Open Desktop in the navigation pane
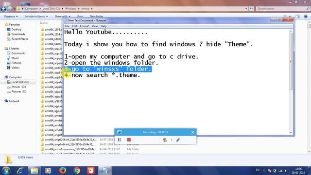 click(16, 29)
